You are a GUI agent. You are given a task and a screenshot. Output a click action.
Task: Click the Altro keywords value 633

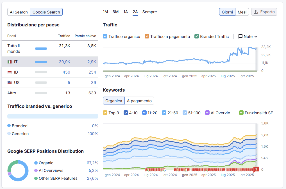(92, 93)
